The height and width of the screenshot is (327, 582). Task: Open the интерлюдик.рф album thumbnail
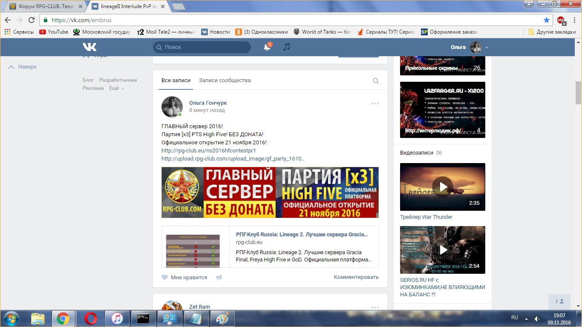tap(443, 110)
